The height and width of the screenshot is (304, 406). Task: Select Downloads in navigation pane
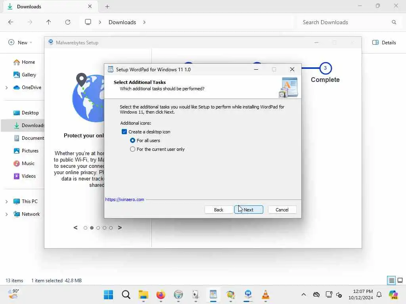pyautogui.click(x=23, y=125)
